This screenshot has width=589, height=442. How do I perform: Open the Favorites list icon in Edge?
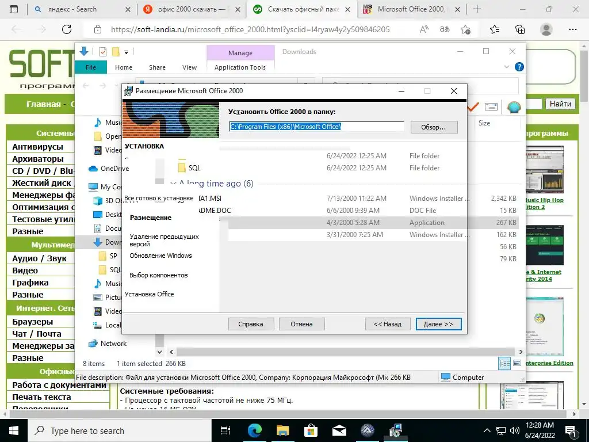coord(495,29)
